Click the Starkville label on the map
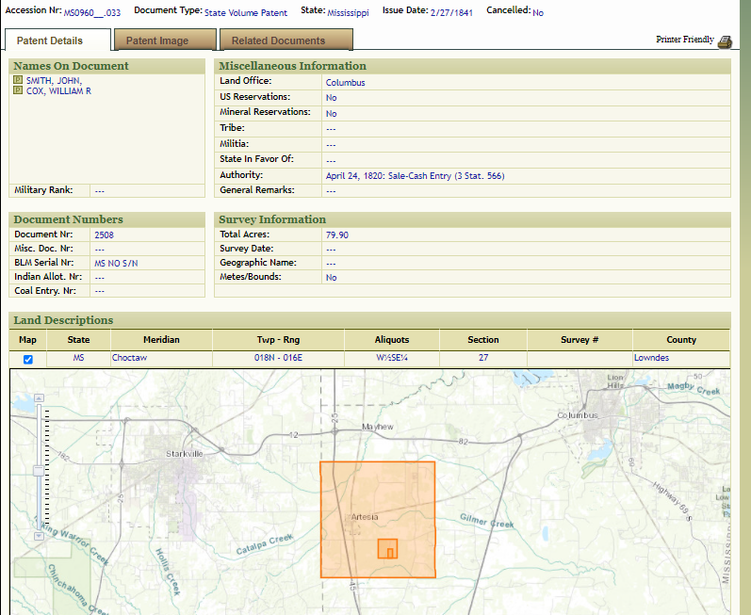The width and height of the screenshot is (751, 615). 183,453
